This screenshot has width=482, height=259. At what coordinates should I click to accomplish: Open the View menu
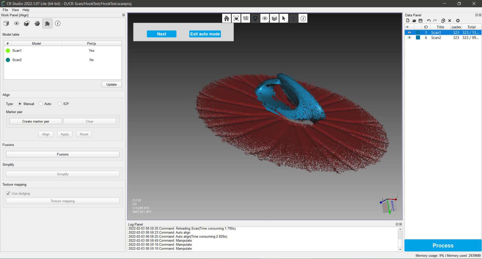15,10
